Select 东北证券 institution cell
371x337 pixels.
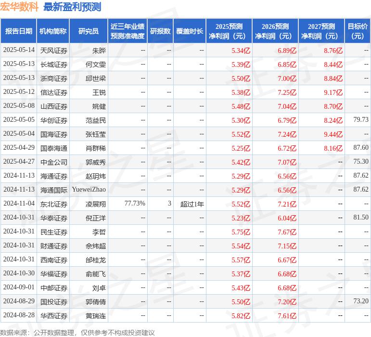pyautogui.click(x=54, y=204)
